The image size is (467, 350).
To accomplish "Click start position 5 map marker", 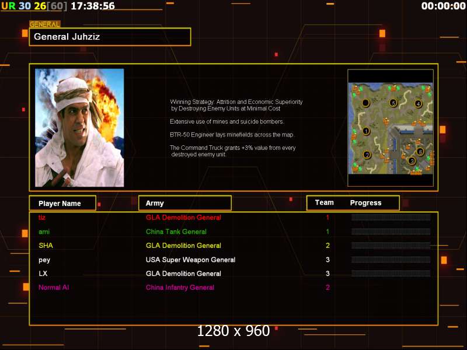I will pos(393,103).
